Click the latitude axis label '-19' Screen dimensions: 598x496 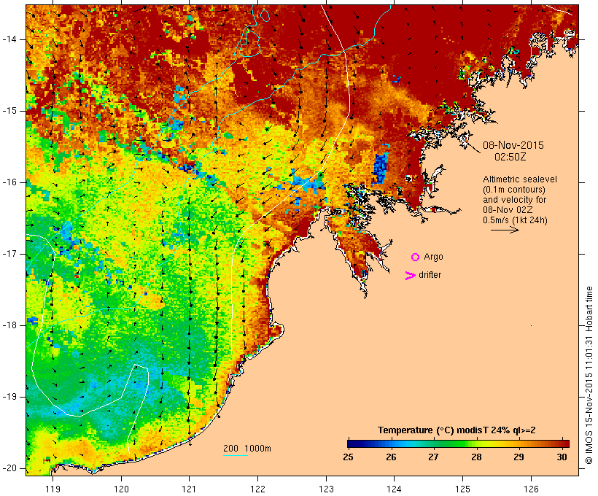tap(9, 397)
